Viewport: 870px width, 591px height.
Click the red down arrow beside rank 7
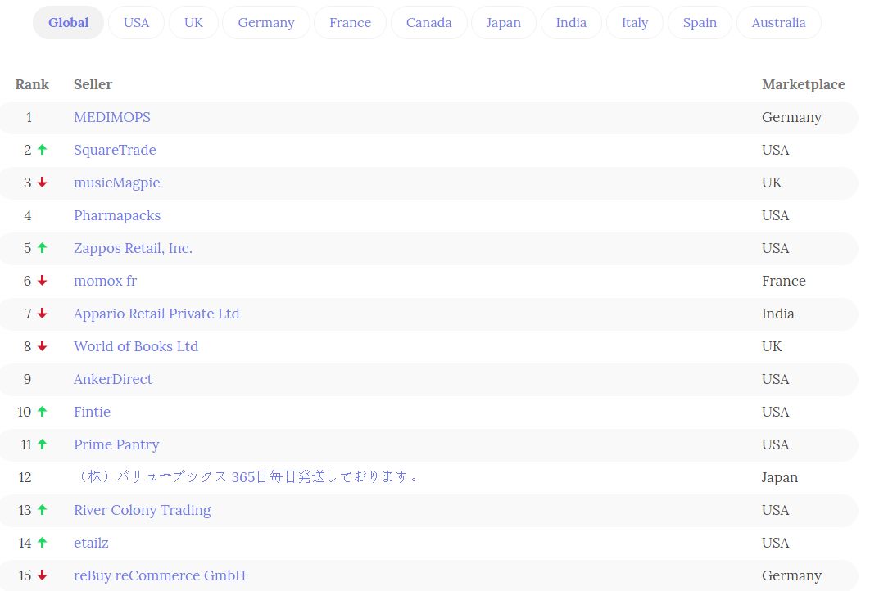[x=42, y=314]
